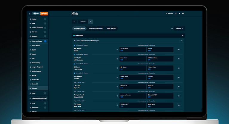Click the Futebol ball icon

click(x=30, y=19)
